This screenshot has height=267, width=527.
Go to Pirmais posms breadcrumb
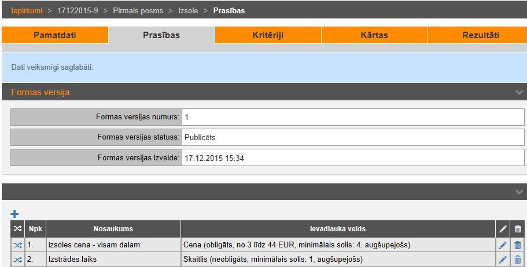139,10
